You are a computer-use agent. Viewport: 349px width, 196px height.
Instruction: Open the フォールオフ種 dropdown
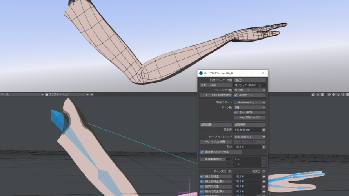pyautogui.click(x=249, y=90)
